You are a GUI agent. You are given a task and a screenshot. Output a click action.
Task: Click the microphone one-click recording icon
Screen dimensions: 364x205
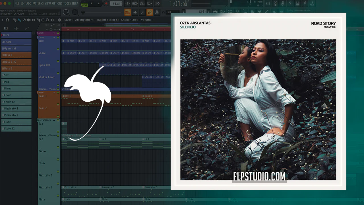[x=283, y=3]
